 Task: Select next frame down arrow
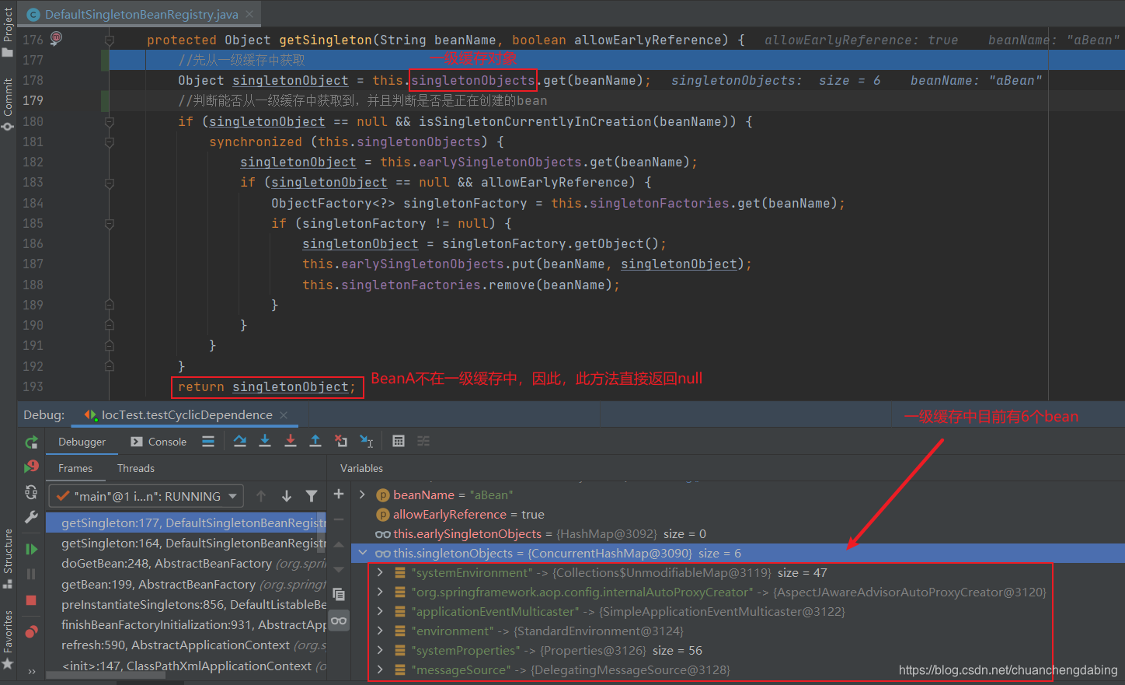pos(287,496)
